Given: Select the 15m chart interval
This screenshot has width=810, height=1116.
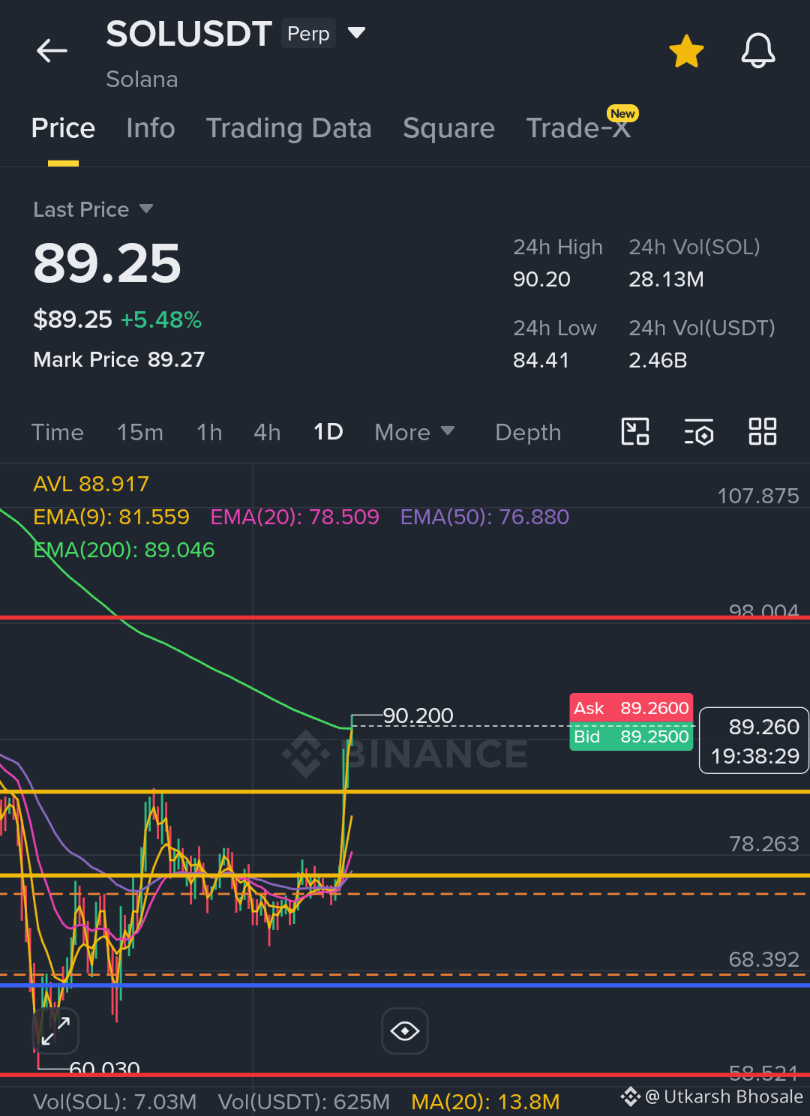Looking at the screenshot, I should coord(139,433).
